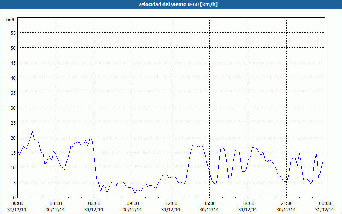
Task: Click the 'km/h' axis unit label
Action: 11,20
